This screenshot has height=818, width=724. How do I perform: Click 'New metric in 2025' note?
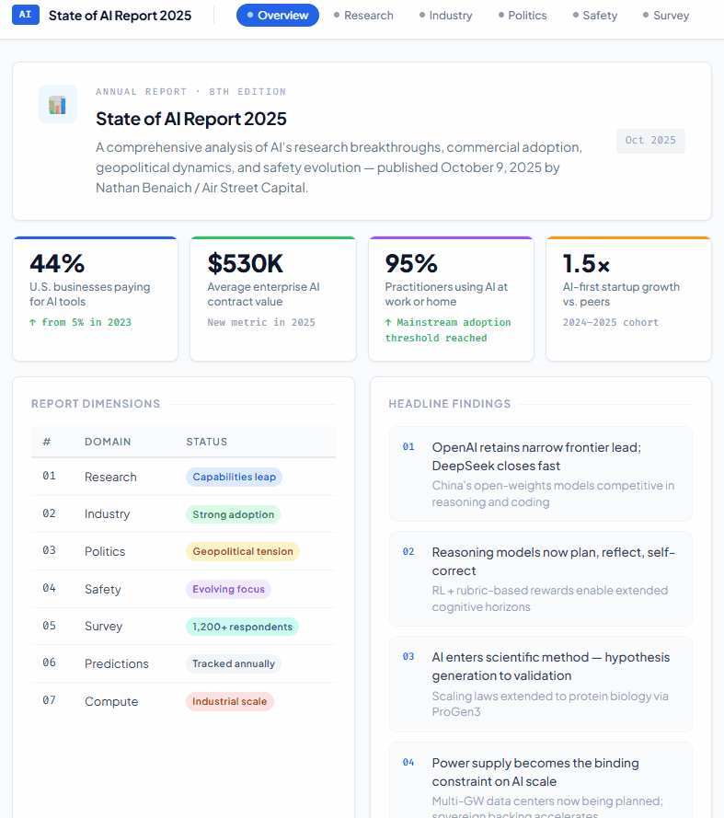(x=261, y=322)
